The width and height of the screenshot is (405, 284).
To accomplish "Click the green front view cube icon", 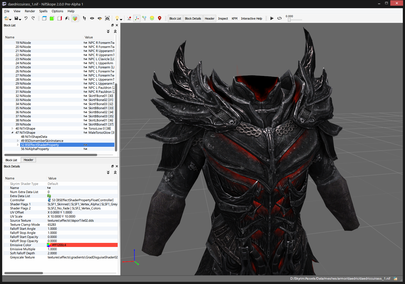I will pyautogui.click(x=52, y=18).
